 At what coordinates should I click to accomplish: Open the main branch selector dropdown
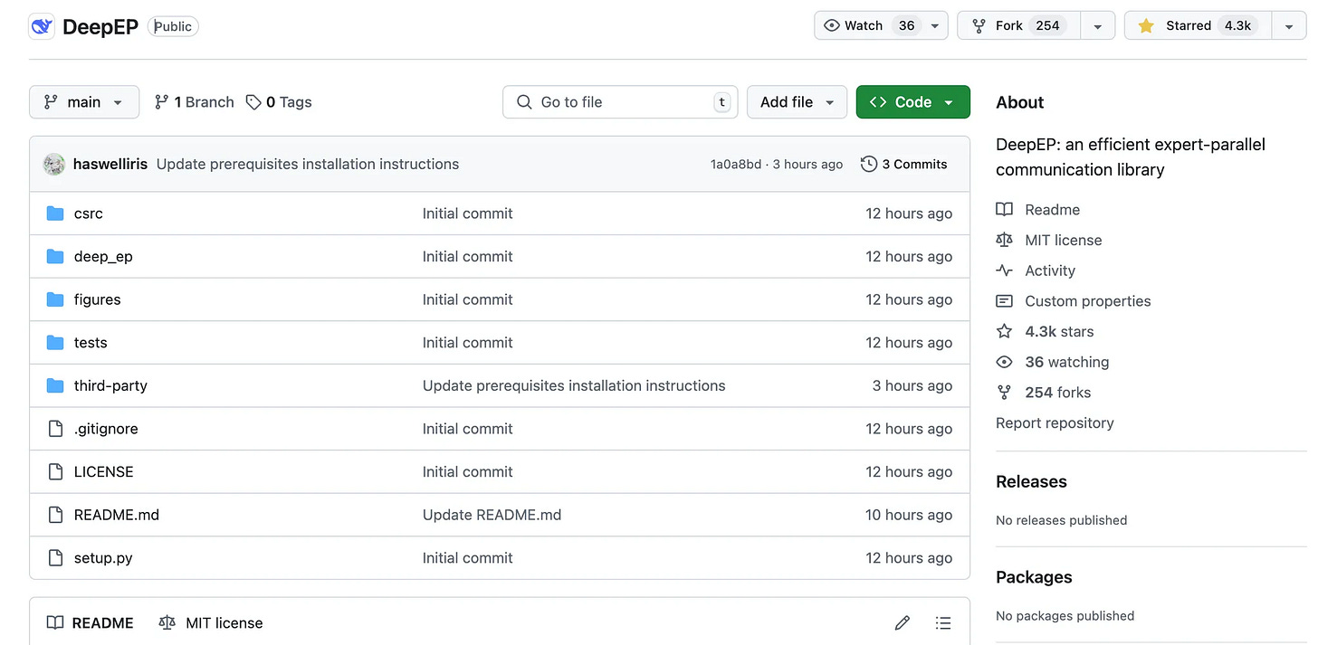pos(84,102)
